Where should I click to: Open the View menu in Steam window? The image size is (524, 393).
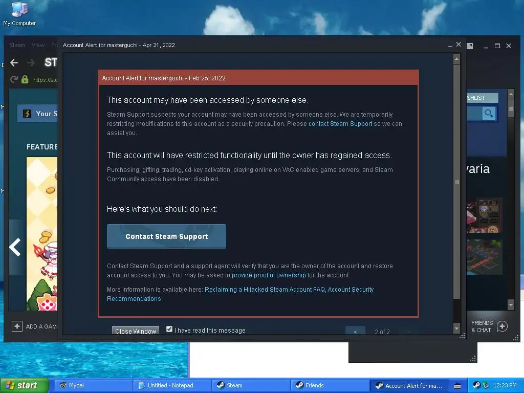pos(38,45)
